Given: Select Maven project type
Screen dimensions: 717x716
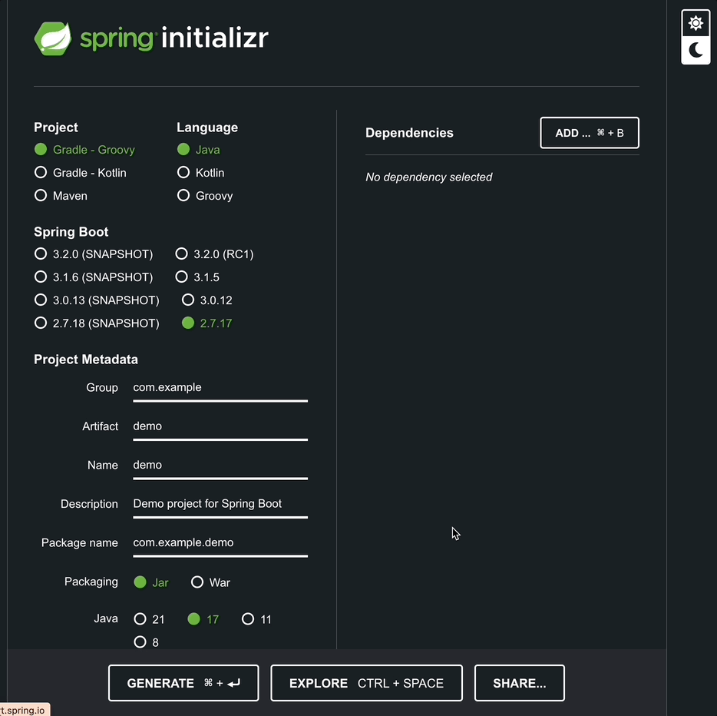Looking at the screenshot, I should coord(61,195).
